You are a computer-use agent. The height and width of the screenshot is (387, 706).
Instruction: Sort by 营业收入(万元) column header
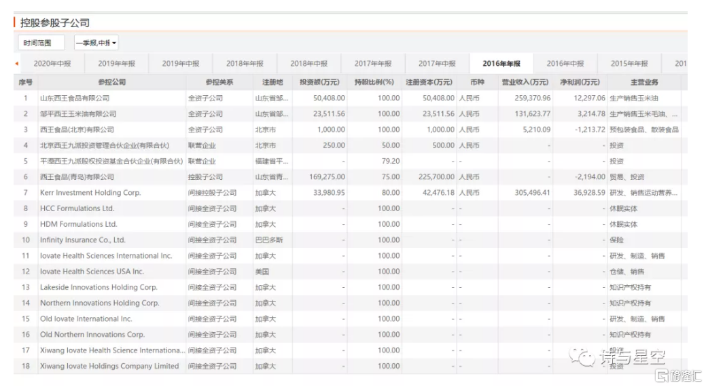[525, 82]
